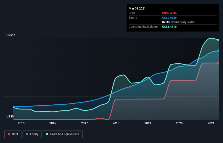
Task: Toggle the Equity series legend button
Action: coord(32,134)
